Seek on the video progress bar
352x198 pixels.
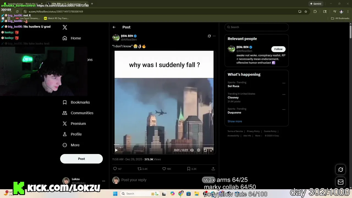(x=164, y=144)
